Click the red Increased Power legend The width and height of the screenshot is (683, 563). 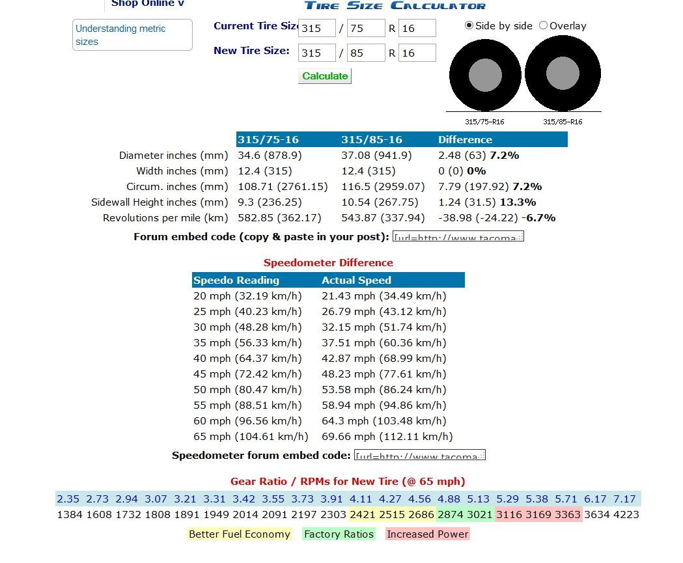click(427, 534)
